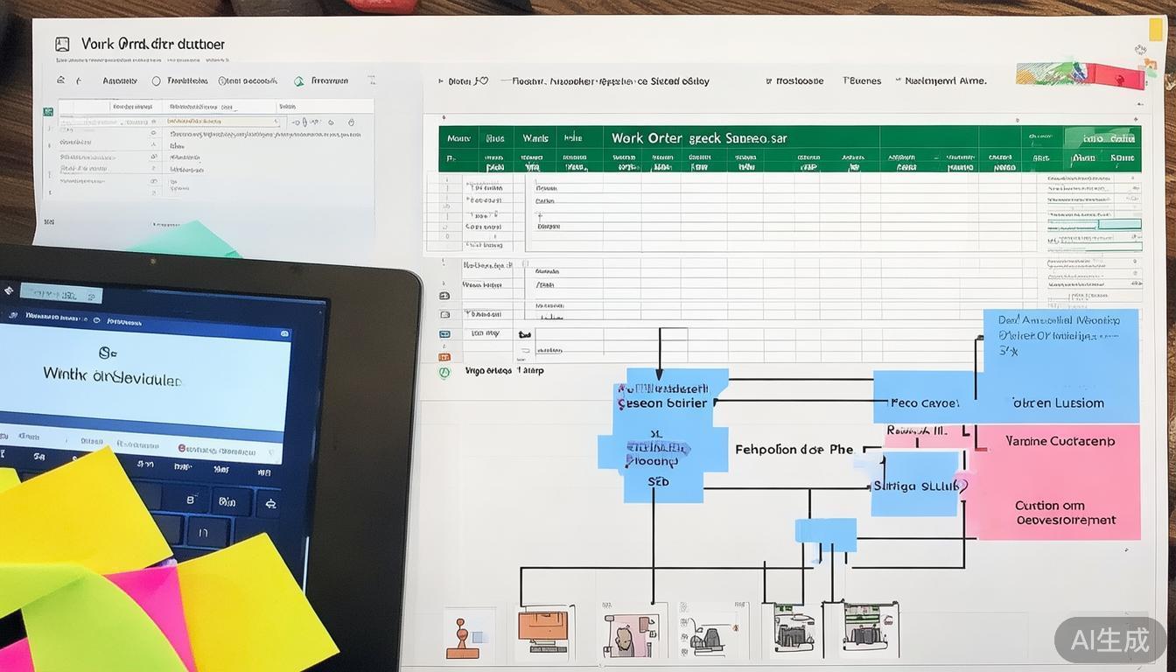
Task: Click the green circular icon beside sheet tab
Action: 444,371
